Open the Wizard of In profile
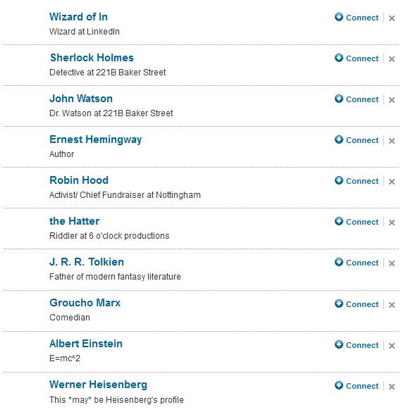The height and width of the screenshot is (412, 413). coord(78,17)
